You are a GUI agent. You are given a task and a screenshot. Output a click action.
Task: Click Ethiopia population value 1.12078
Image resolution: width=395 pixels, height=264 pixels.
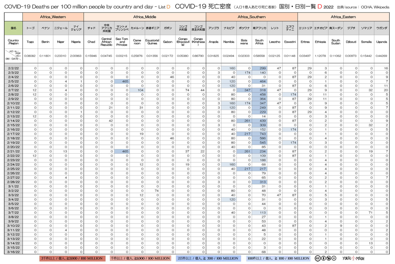(x=320, y=56)
